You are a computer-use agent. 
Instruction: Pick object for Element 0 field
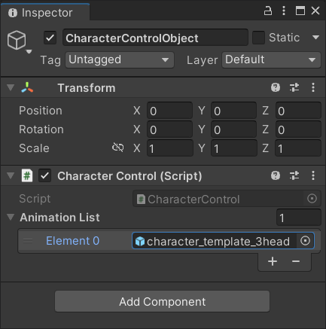(305, 241)
